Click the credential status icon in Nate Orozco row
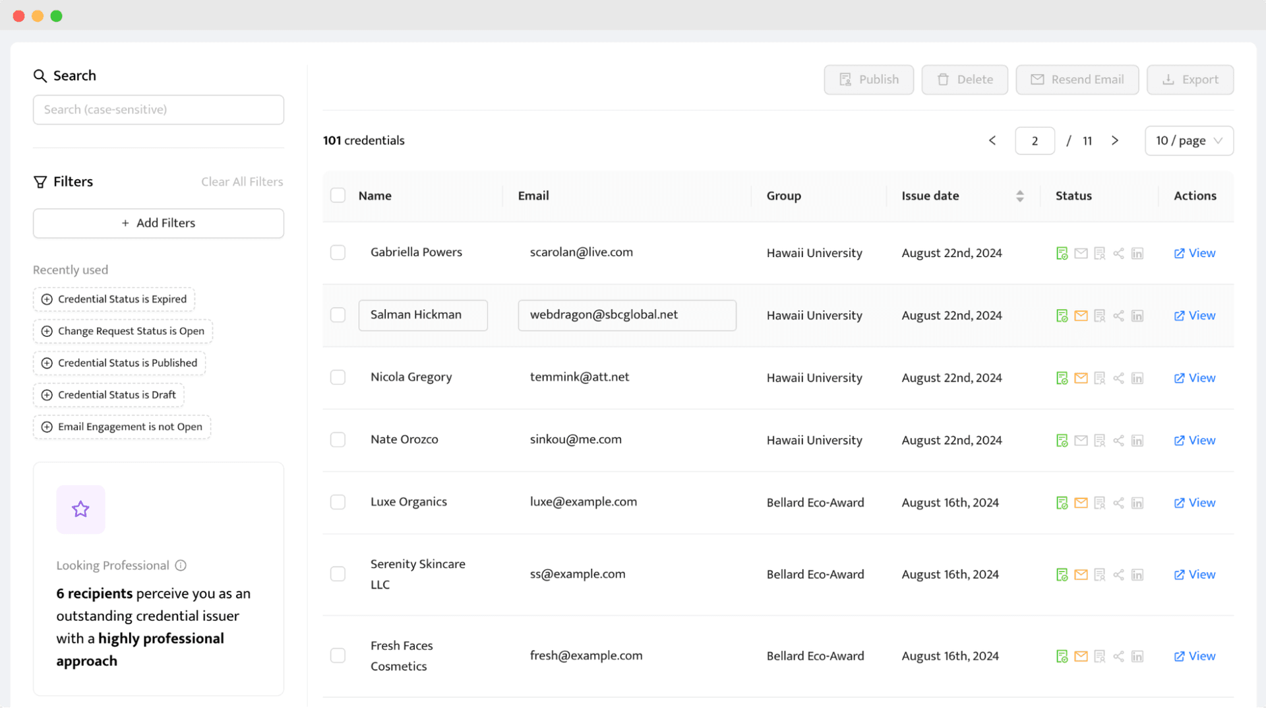Screen dimensions: 1266x708 coord(1062,440)
